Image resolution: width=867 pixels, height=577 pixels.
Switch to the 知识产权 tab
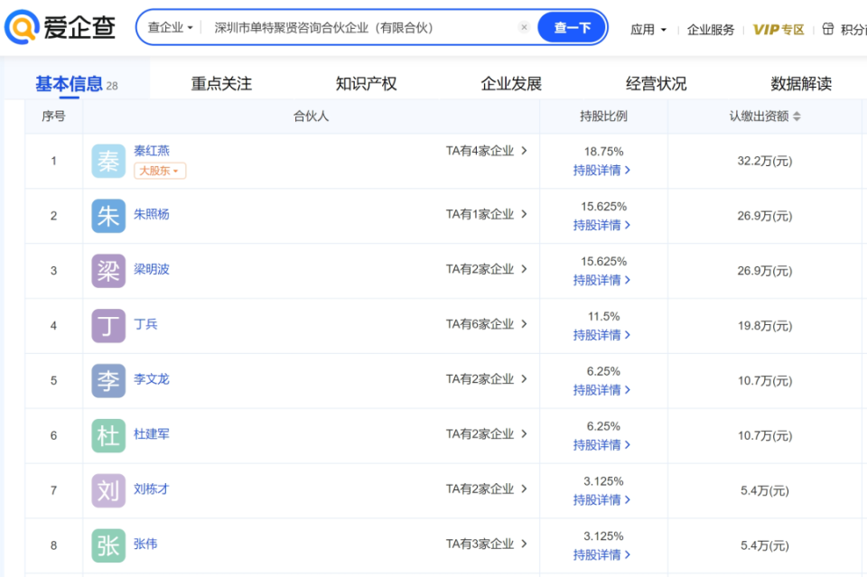tap(366, 82)
